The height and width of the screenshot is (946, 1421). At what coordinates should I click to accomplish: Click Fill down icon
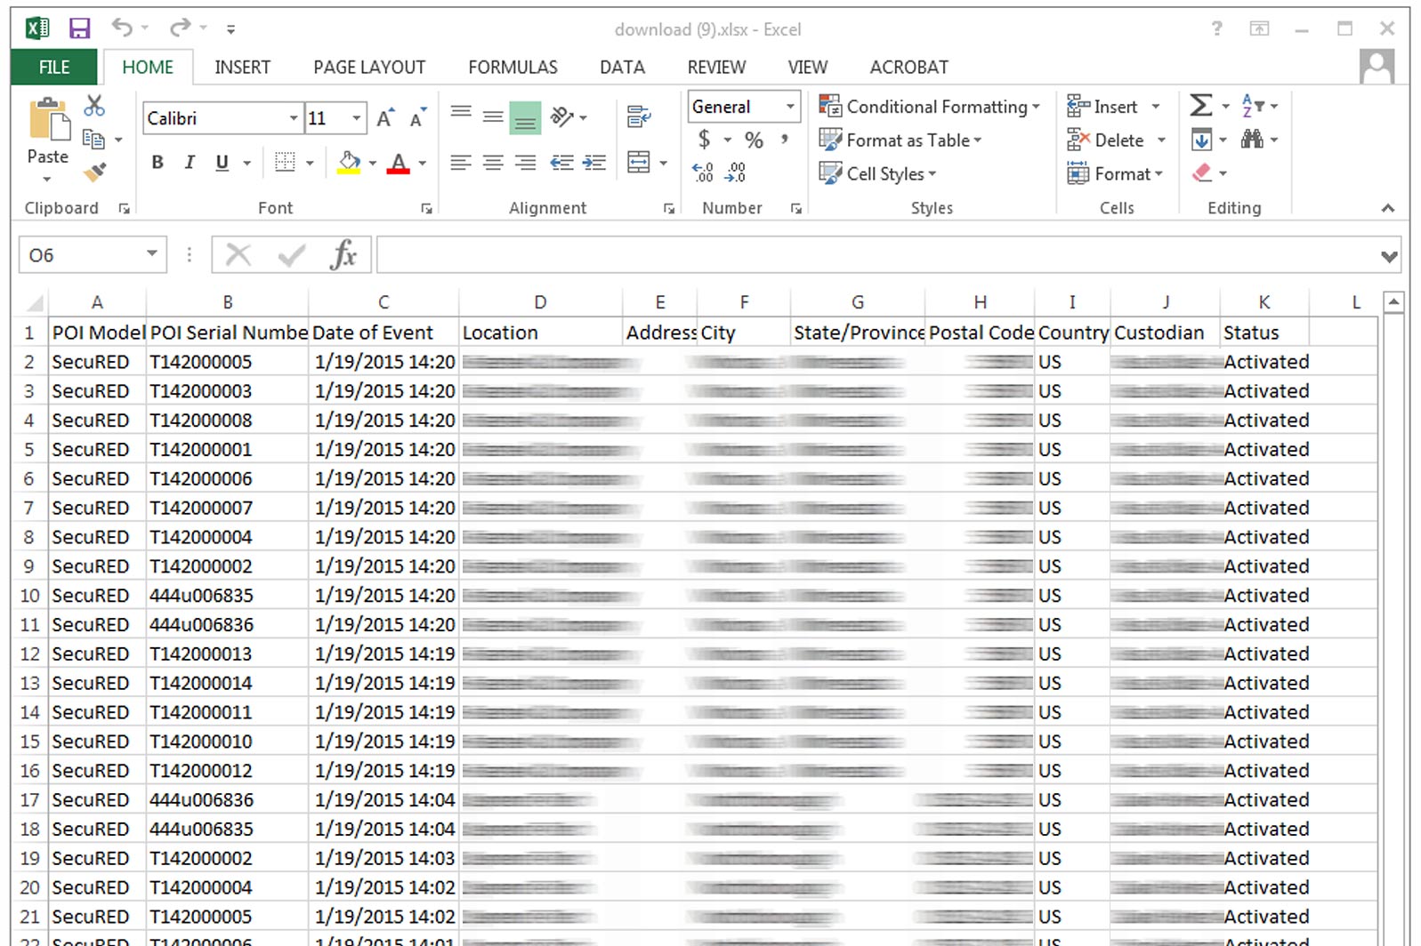[1201, 140]
